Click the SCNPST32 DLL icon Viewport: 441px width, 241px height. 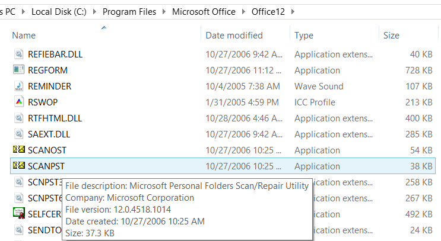19,182
